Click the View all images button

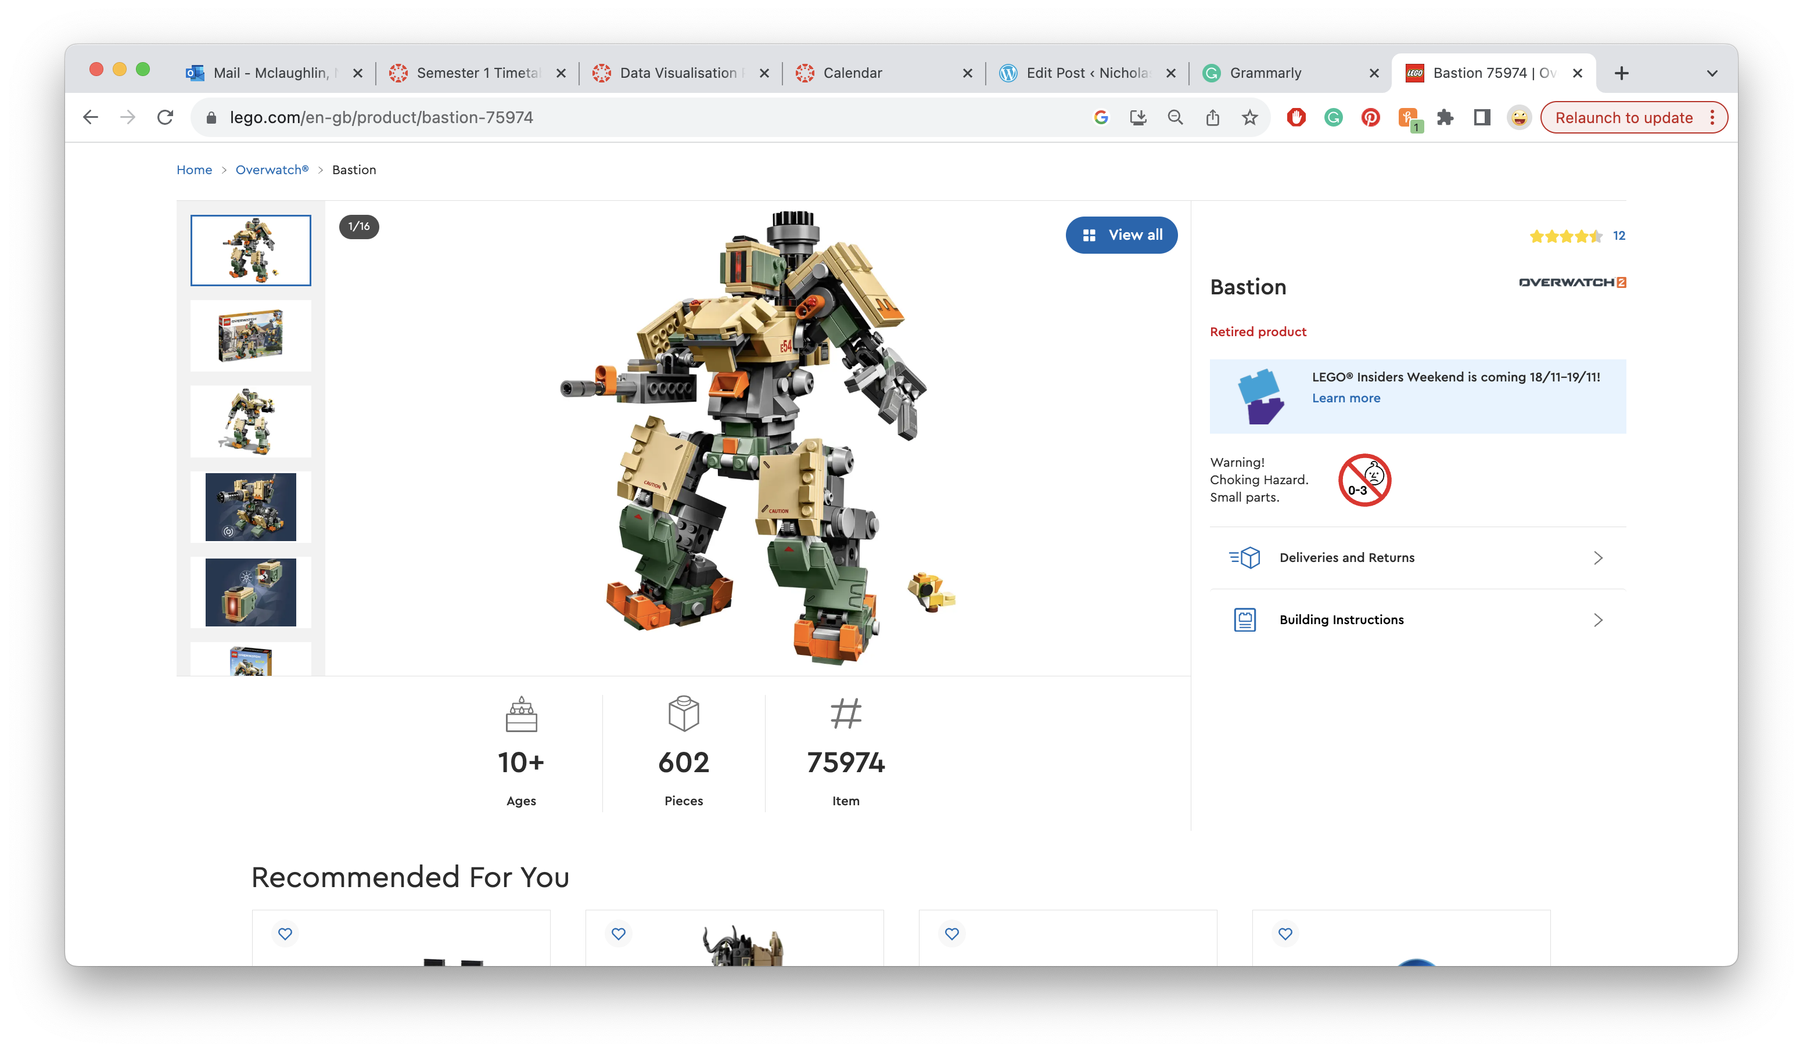pos(1121,235)
